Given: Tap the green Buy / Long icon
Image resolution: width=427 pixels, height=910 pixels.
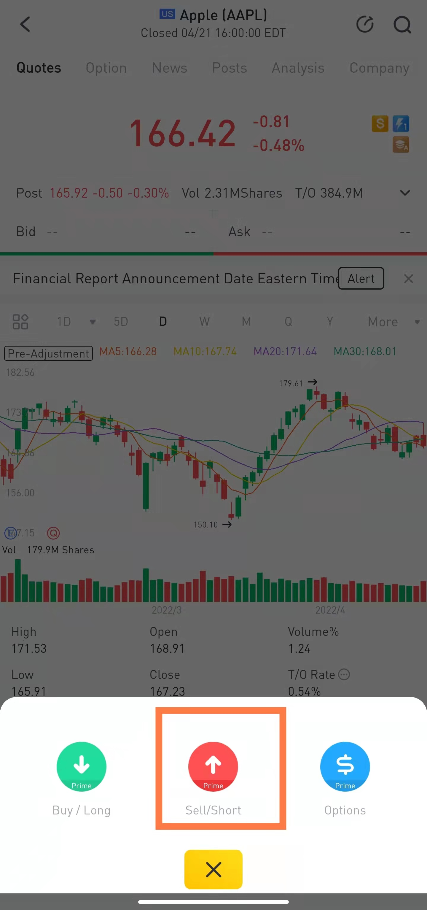Looking at the screenshot, I should point(81,766).
